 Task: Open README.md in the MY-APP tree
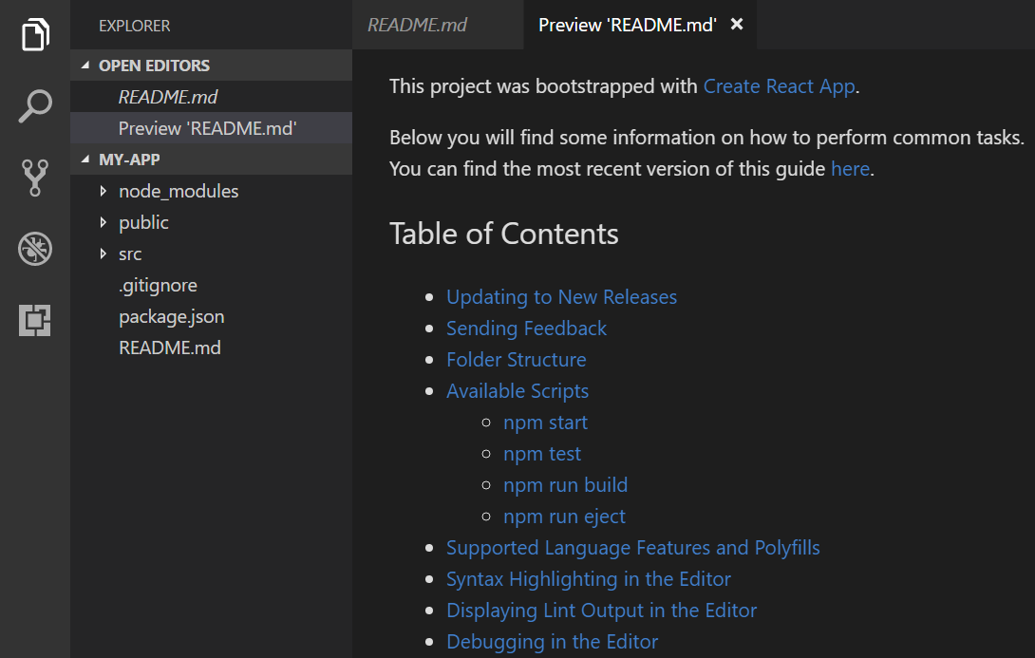(211, 348)
